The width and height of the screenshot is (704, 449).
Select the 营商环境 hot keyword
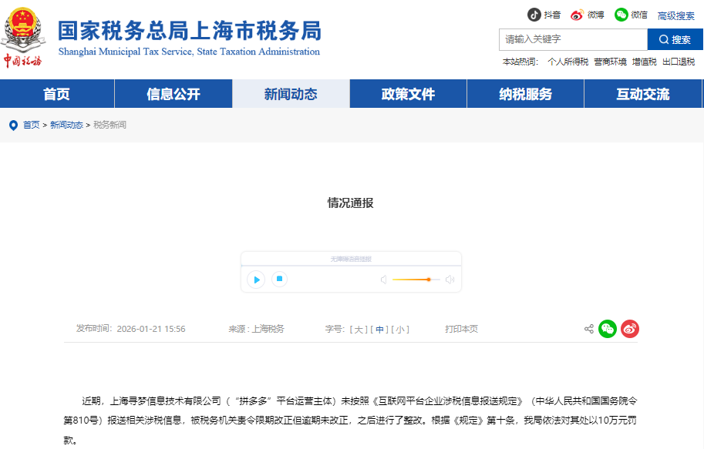point(610,62)
